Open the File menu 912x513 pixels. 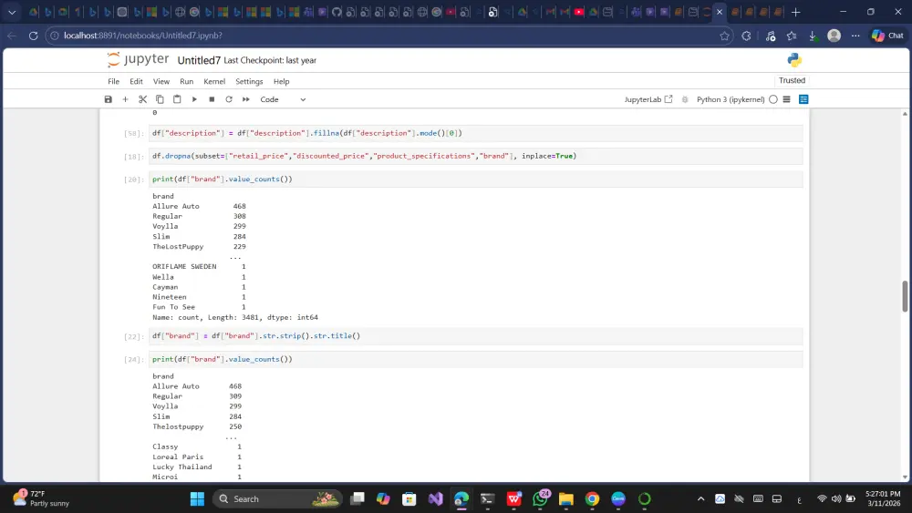pos(113,81)
